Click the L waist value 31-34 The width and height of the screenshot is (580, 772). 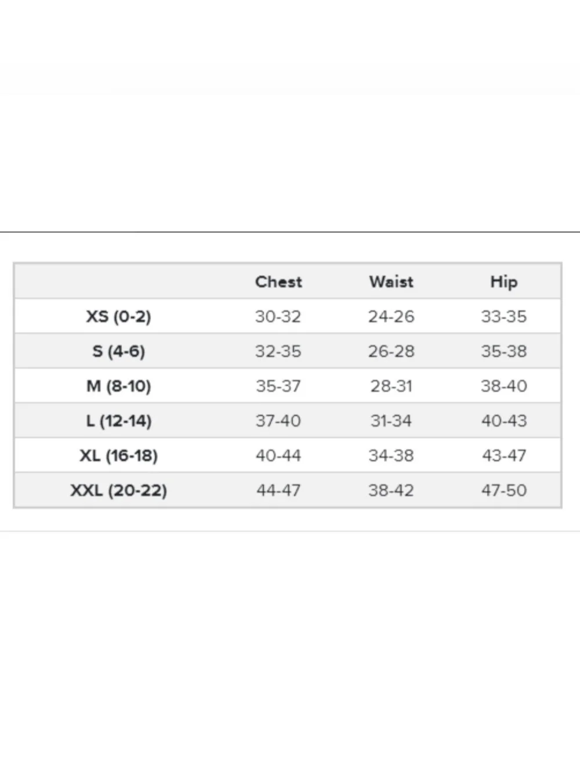point(391,421)
